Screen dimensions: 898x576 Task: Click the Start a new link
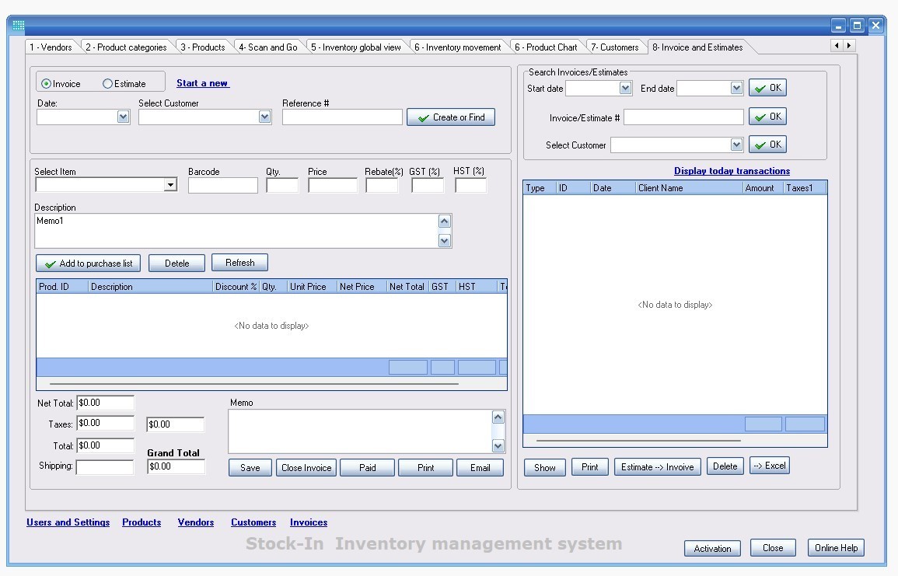pyautogui.click(x=203, y=83)
